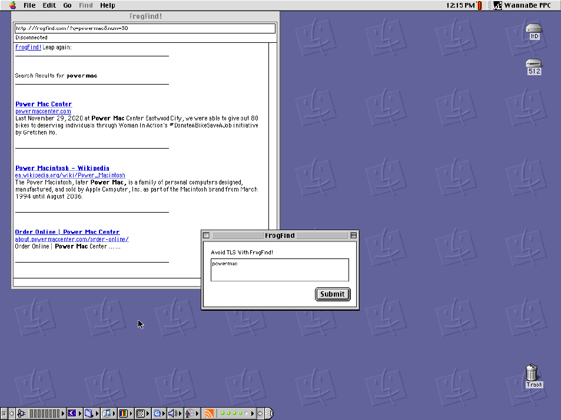This screenshot has height=420, width=561.
Task: Open the en.wikipedia.org Power_Macintosh URL link
Action: 70,175
